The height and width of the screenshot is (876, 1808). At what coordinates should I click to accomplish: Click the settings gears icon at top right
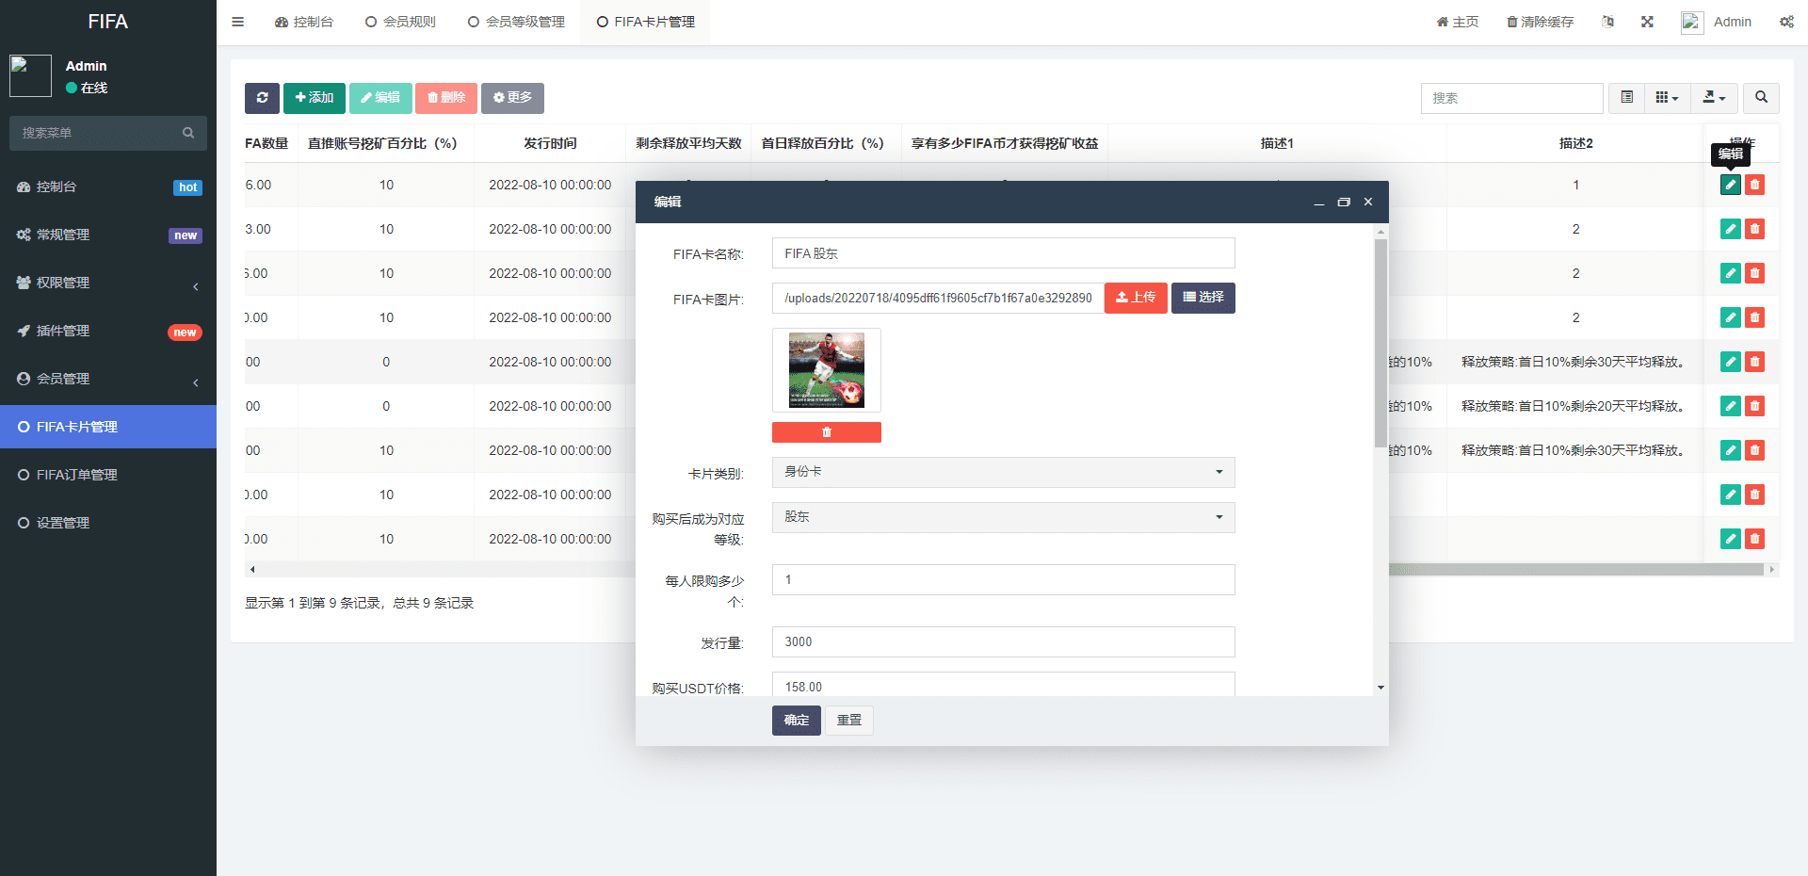coord(1786,22)
